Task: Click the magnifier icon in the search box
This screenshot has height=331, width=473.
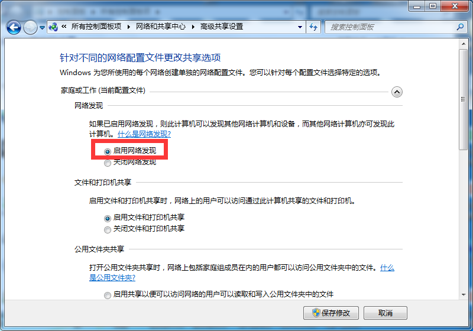Action: pyautogui.click(x=460, y=27)
